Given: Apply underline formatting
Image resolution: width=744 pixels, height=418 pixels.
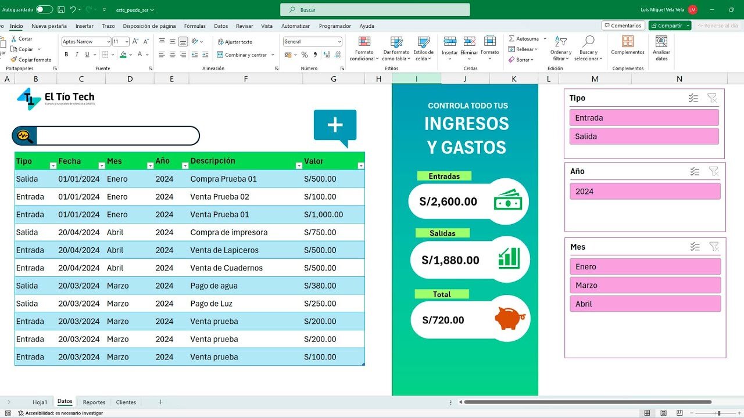Looking at the screenshot, I should click(x=86, y=55).
